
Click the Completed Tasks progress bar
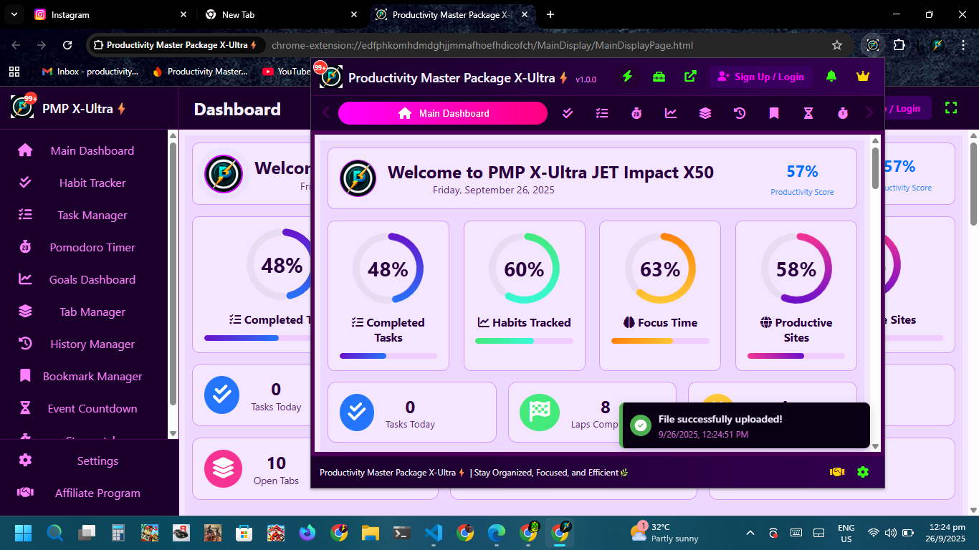(x=388, y=355)
